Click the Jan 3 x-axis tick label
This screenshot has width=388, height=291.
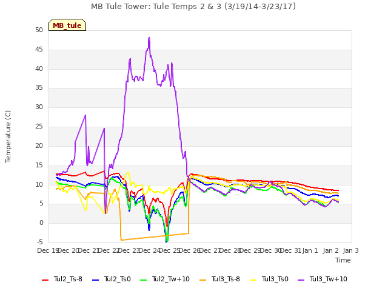[x=350, y=250]
